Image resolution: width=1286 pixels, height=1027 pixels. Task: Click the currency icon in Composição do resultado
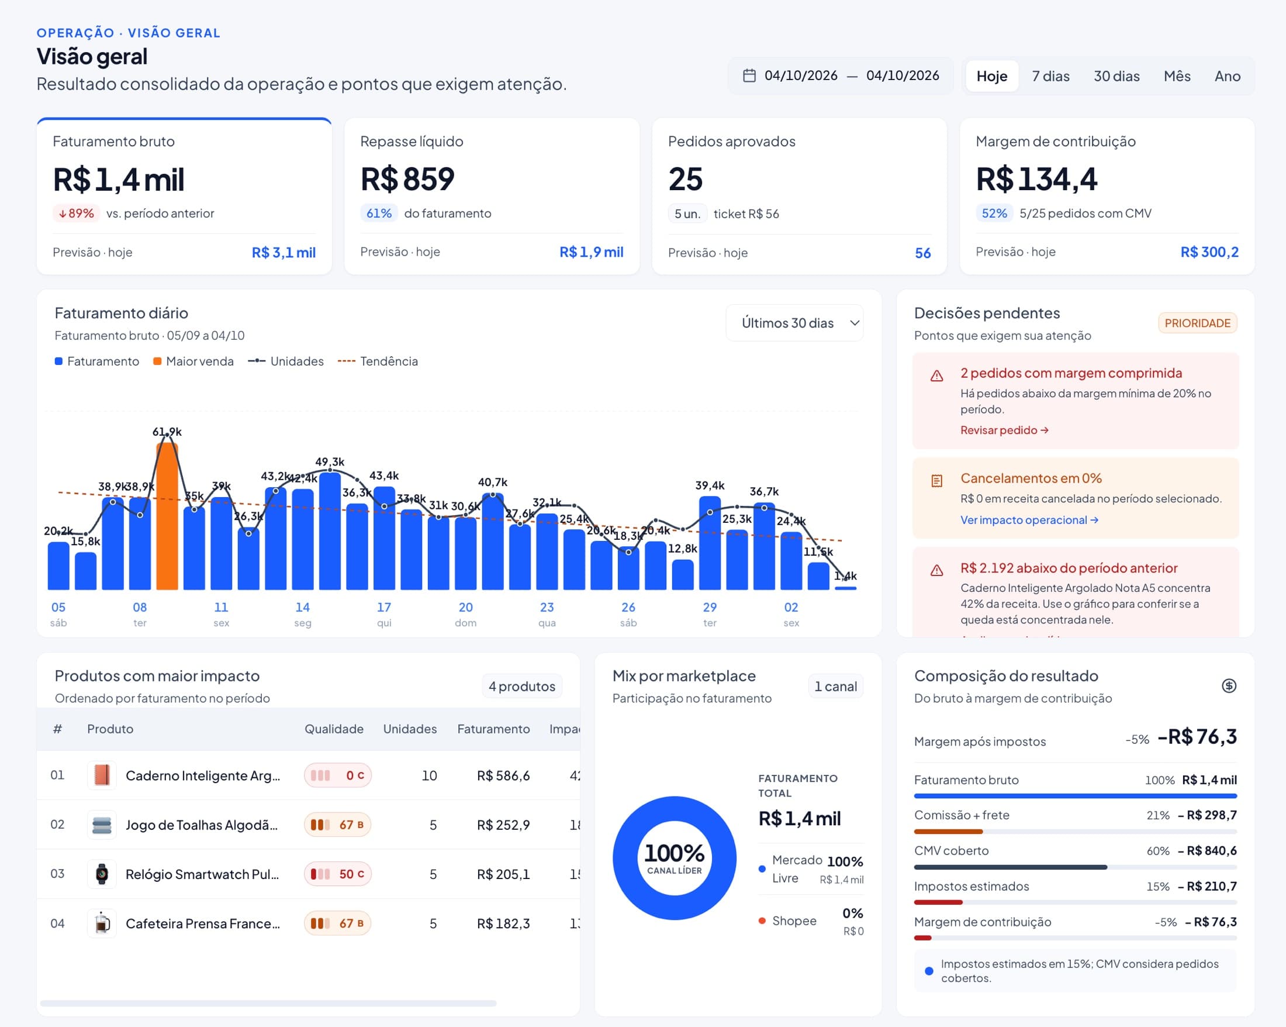(x=1229, y=685)
